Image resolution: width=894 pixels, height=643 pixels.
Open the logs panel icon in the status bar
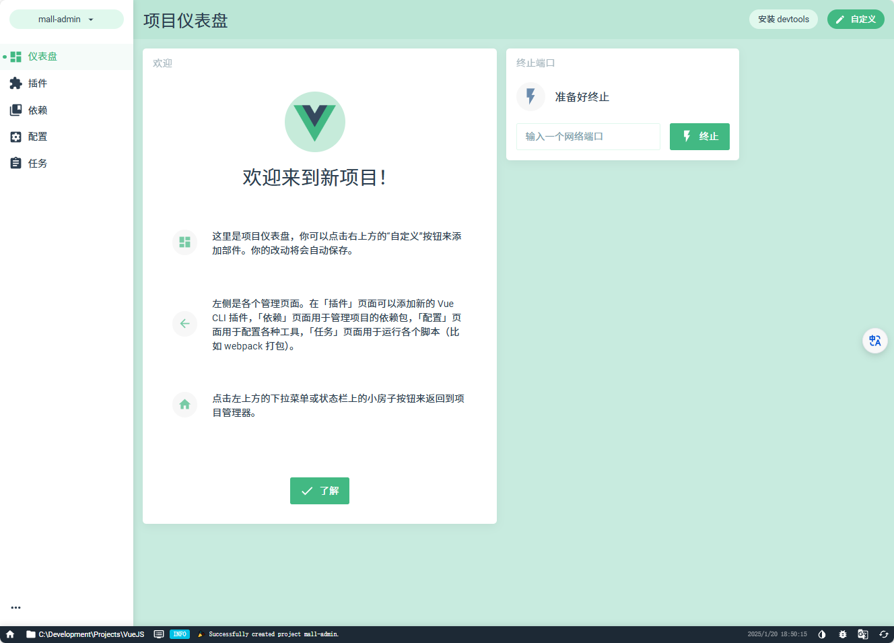pyautogui.click(x=159, y=634)
